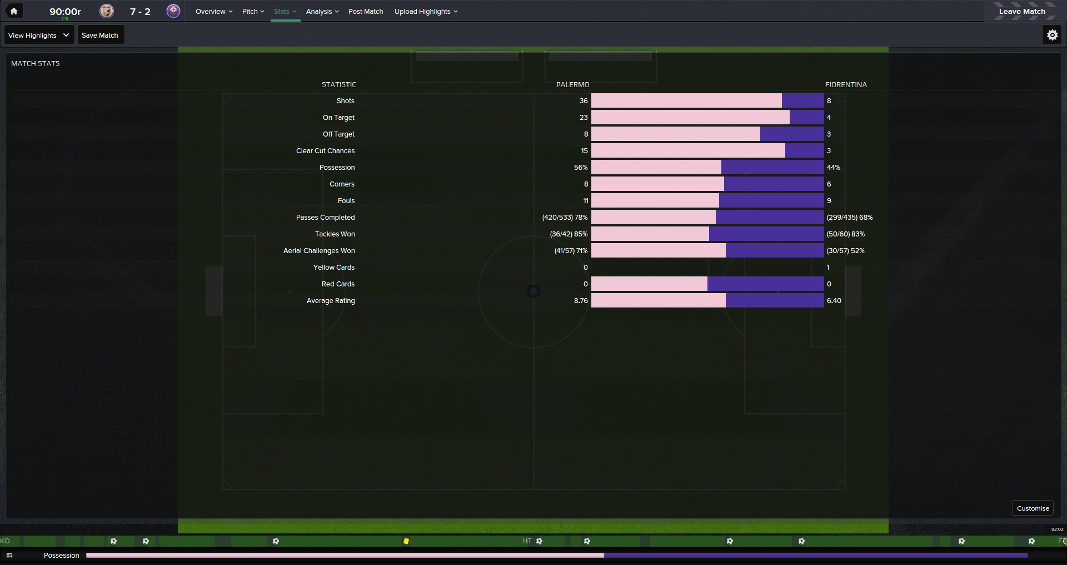Open the Overview dropdown menu
The image size is (1067, 565).
click(x=213, y=12)
